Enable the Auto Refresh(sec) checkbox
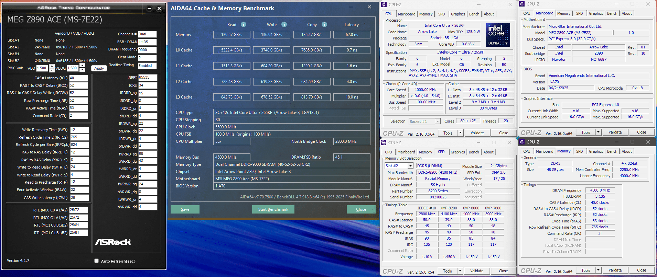The image size is (657, 277). coord(97,261)
